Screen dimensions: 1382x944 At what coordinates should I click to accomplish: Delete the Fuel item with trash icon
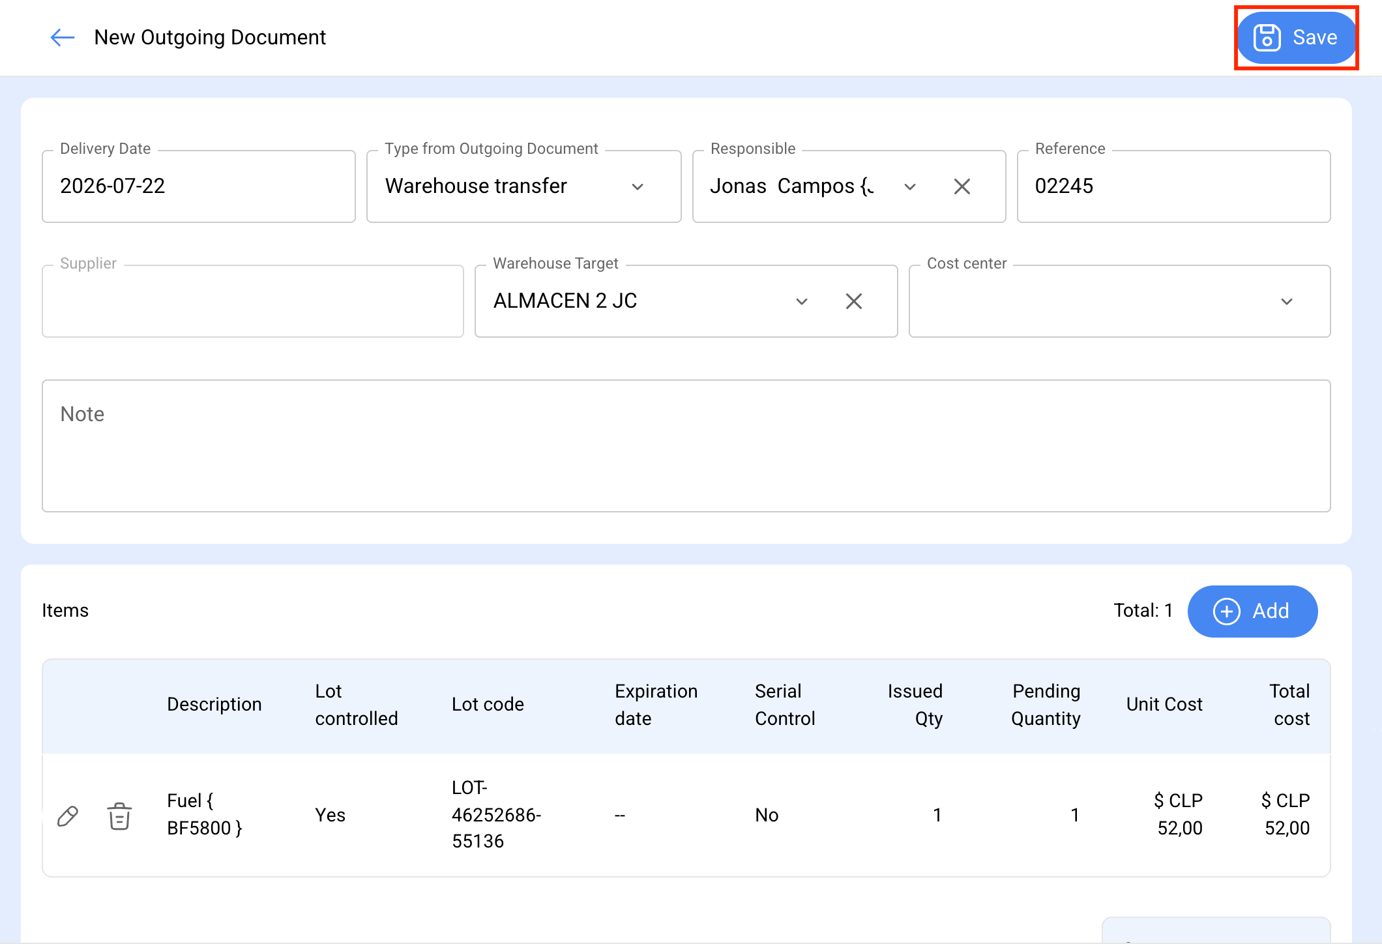119,816
